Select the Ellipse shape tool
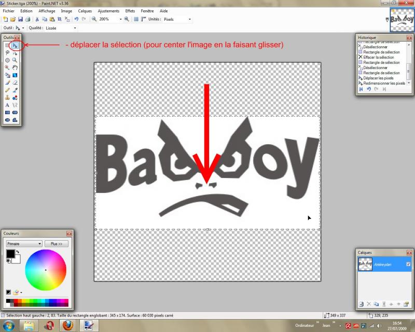 click(x=7, y=120)
